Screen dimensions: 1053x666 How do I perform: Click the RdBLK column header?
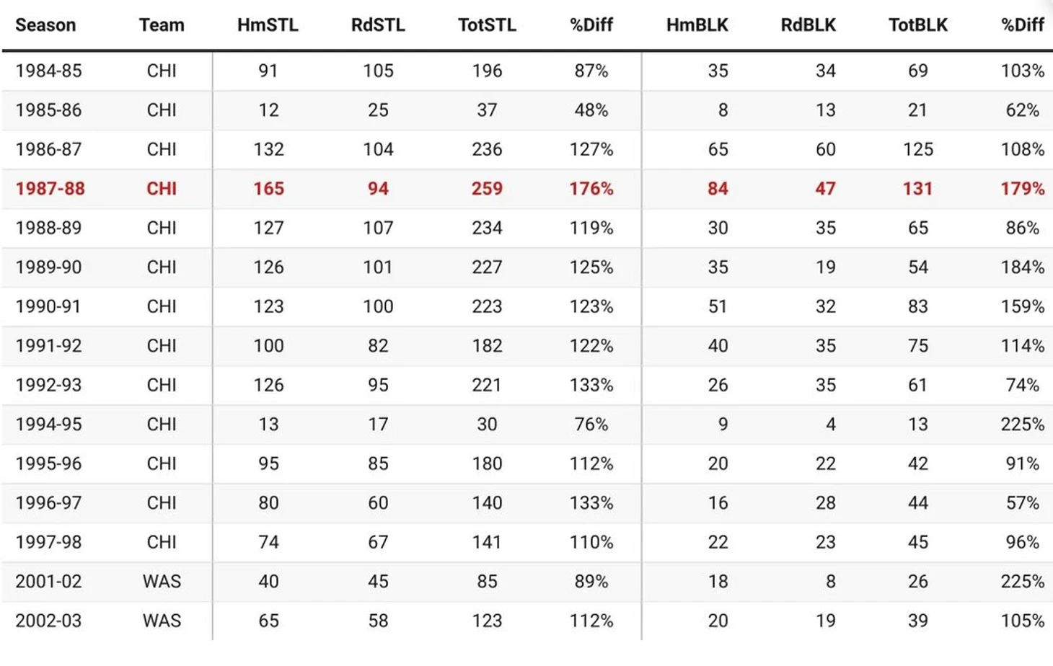[x=808, y=25]
